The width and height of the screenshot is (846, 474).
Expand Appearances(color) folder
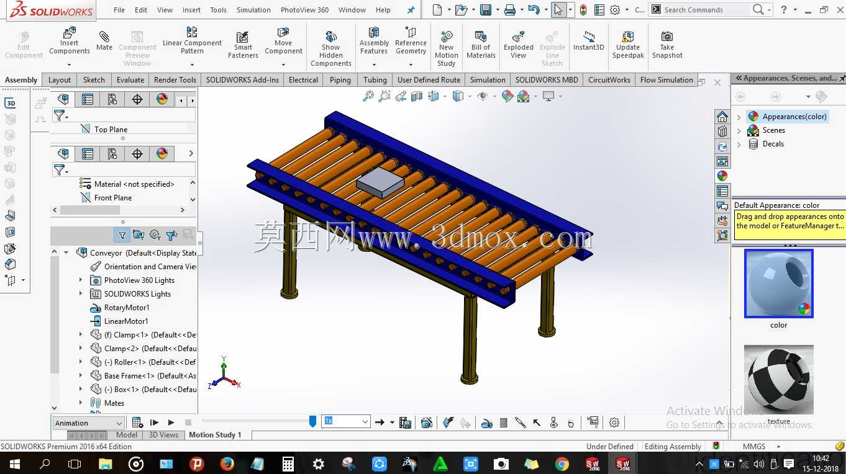point(739,117)
